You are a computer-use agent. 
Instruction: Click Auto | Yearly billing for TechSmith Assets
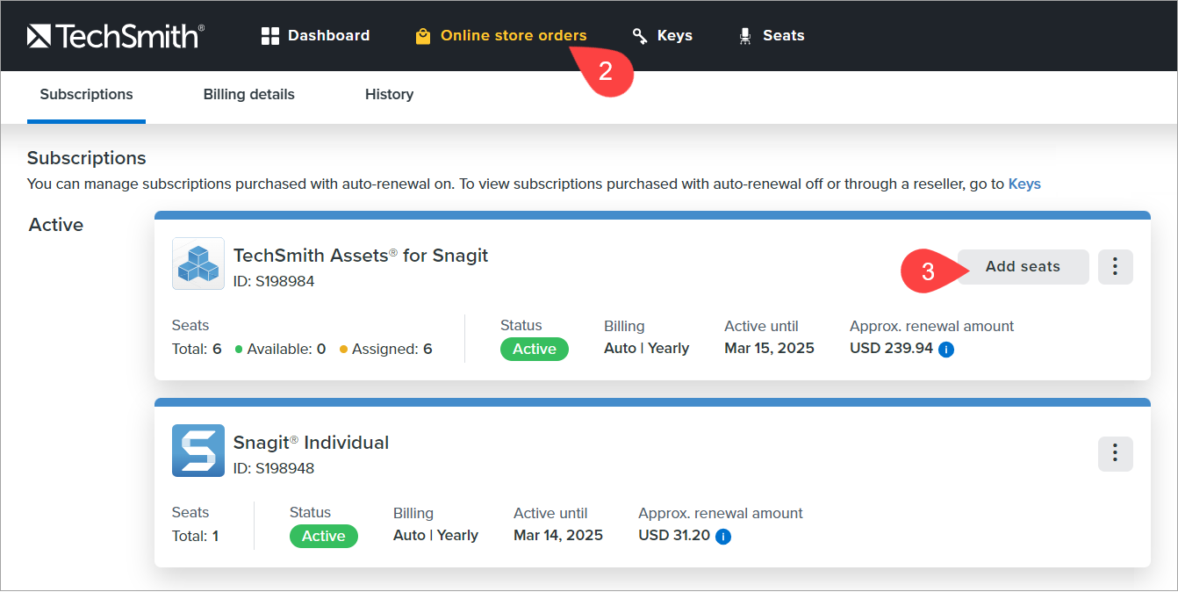[647, 349]
